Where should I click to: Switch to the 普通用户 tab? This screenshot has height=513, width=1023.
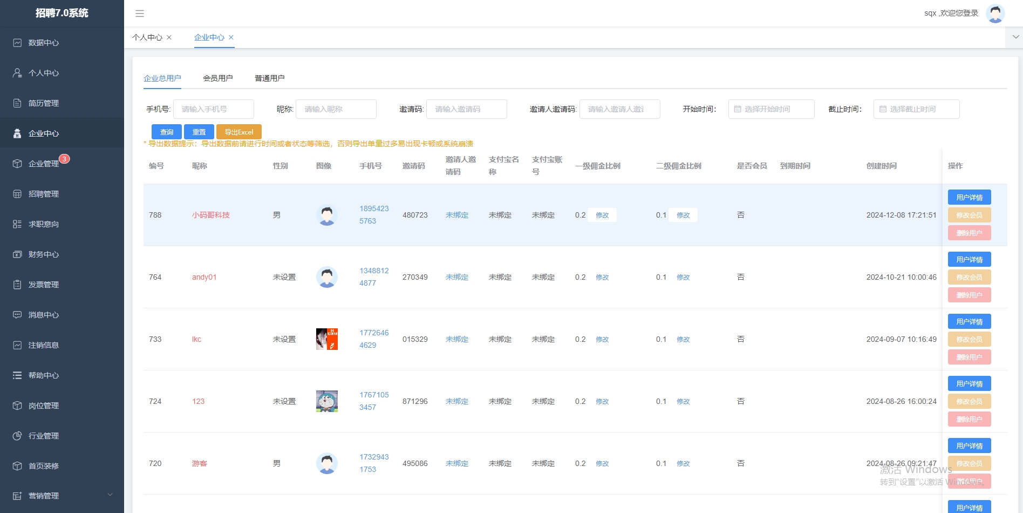pyautogui.click(x=270, y=78)
